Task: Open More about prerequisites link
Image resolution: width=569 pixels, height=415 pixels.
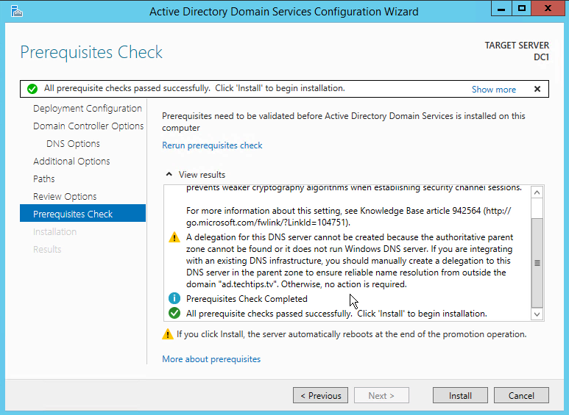Action: click(211, 359)
